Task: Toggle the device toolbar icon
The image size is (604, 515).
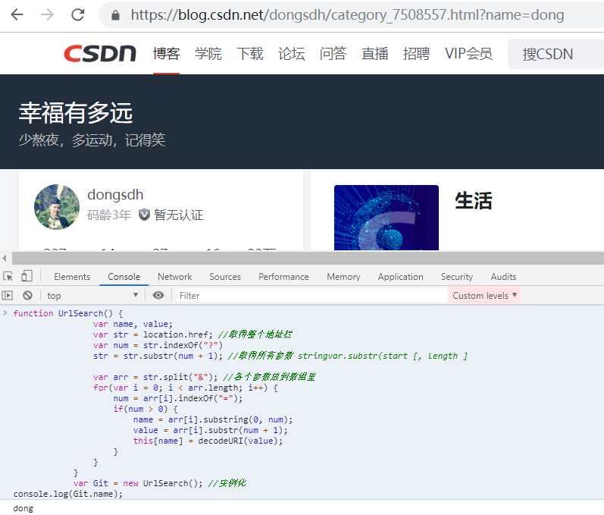Action: pyautogui.click(x=27, y=276)
